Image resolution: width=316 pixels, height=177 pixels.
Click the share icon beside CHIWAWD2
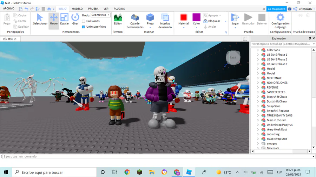pyautogui.click(x=295, y=9)
